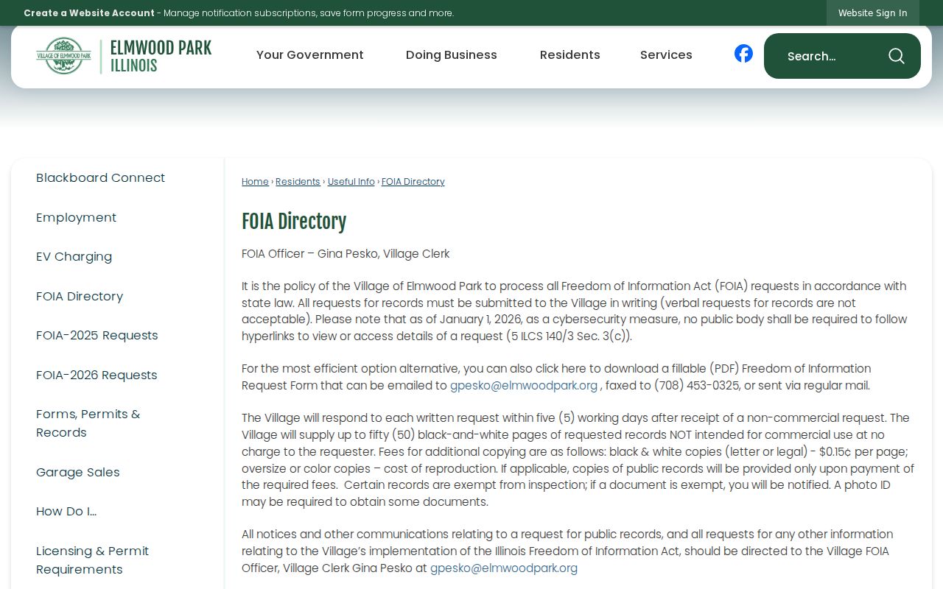This screenshot has height=589, width=943.
Task: Click the FOIA Directory breadcrumb link
Action: click(x=413, y=182)
